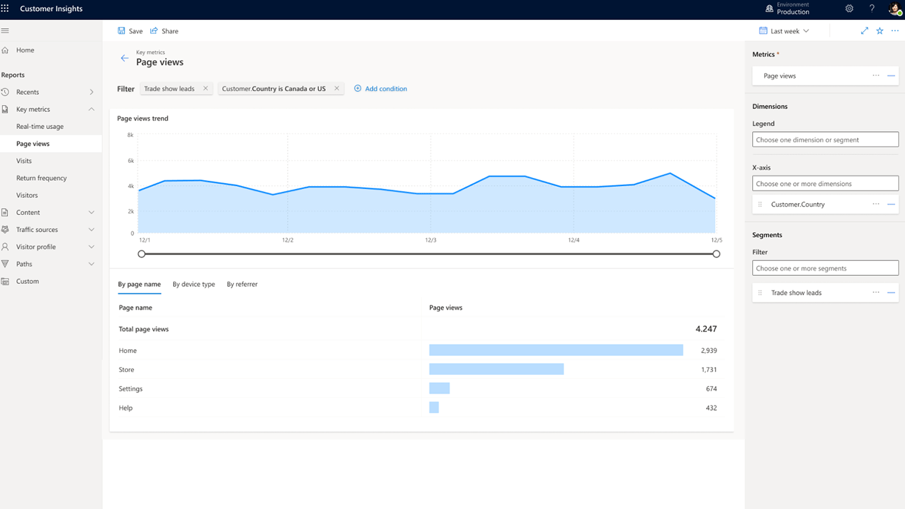Go back using the left arrow
This screenshot has height=509, width=905.
[x=124, y=58]
